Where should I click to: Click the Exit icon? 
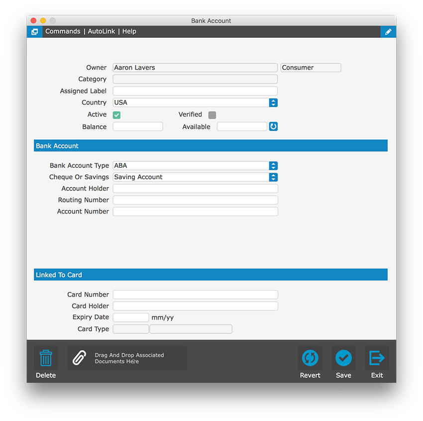(x=377, y=358)
